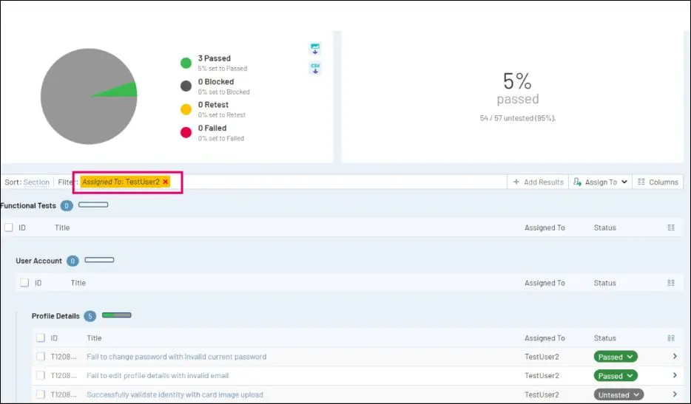The width and height of the screenshot is (691, 404).
Task: Open the Columns toolbar option
Action: 658,182
